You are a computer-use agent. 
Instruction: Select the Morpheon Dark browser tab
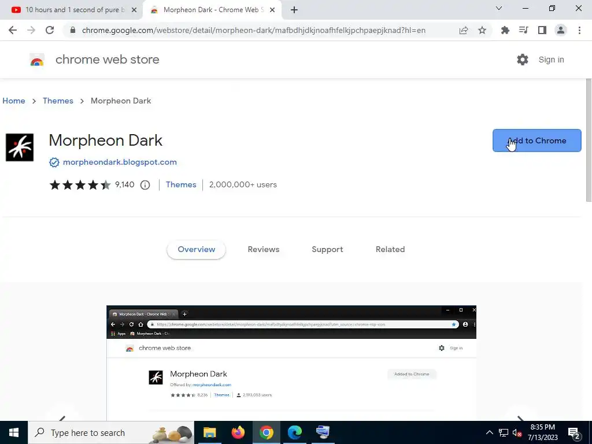(212, 10)
